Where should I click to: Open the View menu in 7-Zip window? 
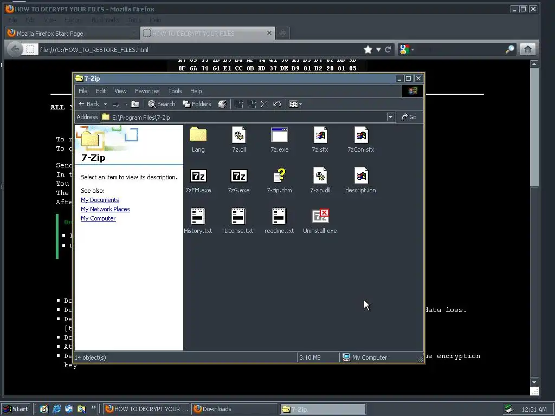(x=120, y=91)
